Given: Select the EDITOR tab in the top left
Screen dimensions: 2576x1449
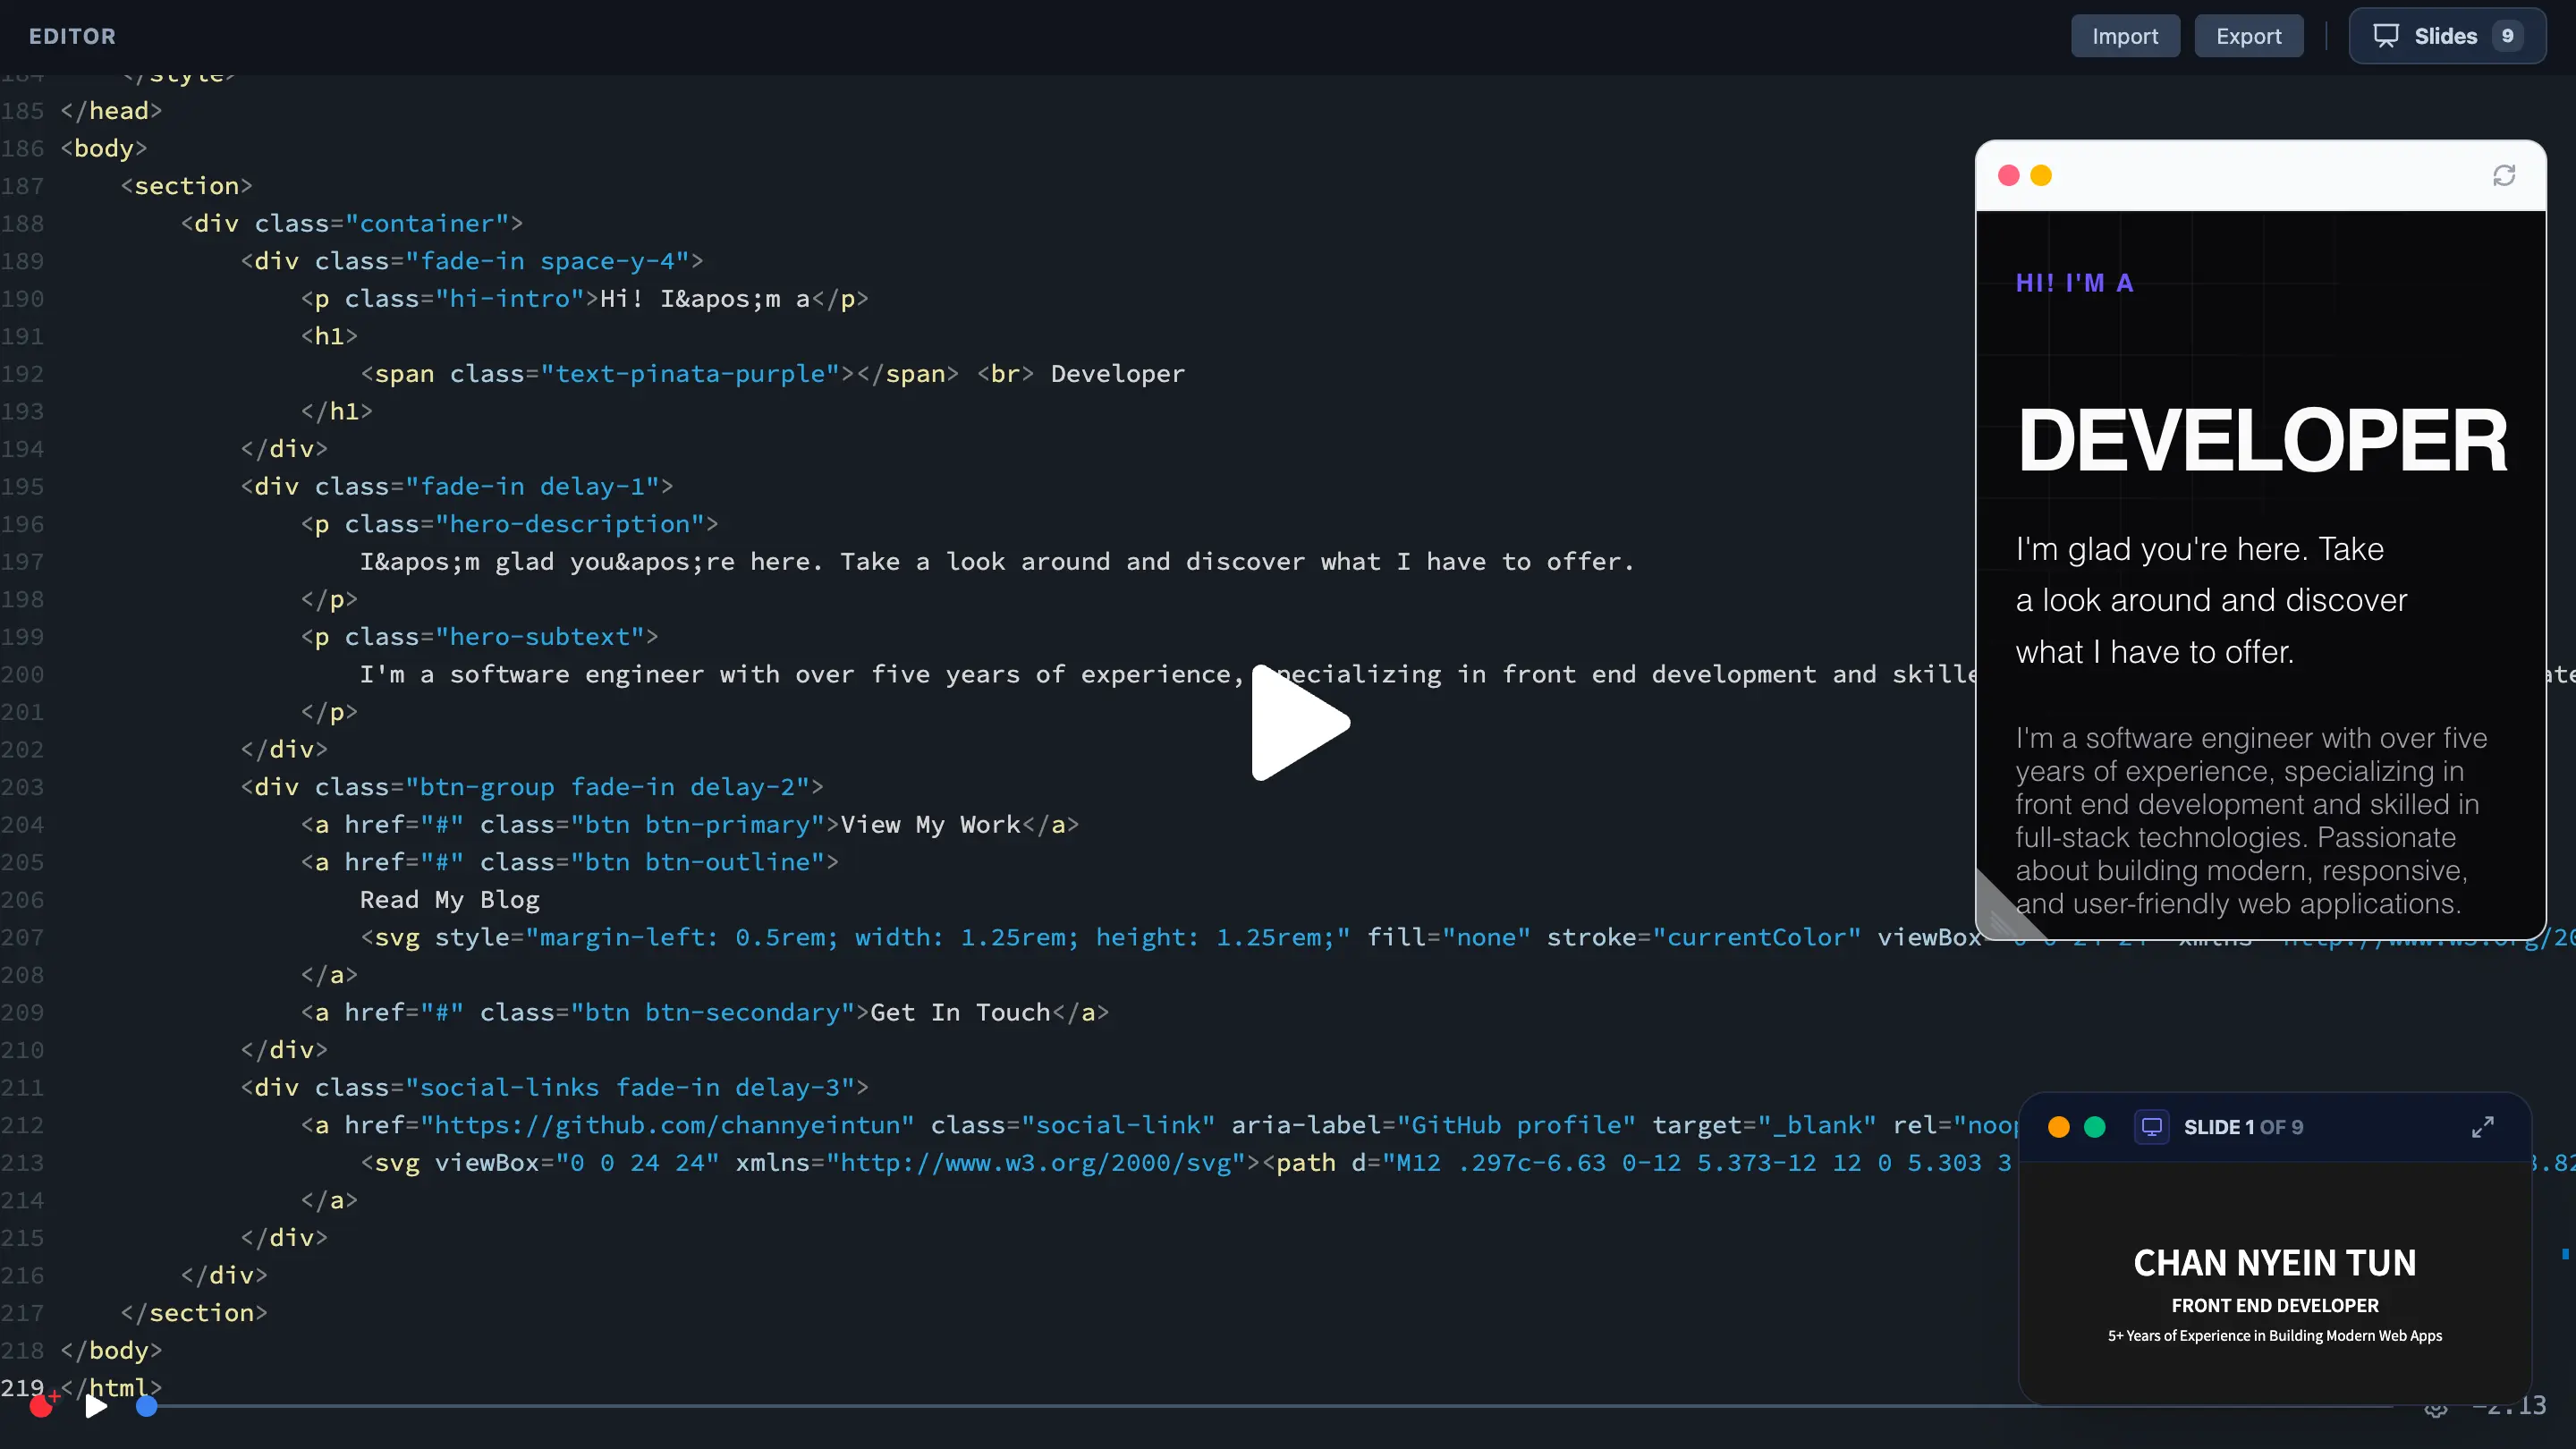Looking at the screenshot, I should [71, 36].
